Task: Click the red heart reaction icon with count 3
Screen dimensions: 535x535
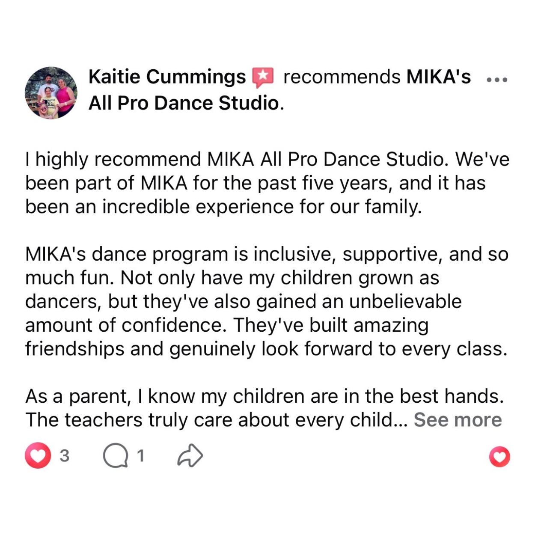Action: (38, 455)
